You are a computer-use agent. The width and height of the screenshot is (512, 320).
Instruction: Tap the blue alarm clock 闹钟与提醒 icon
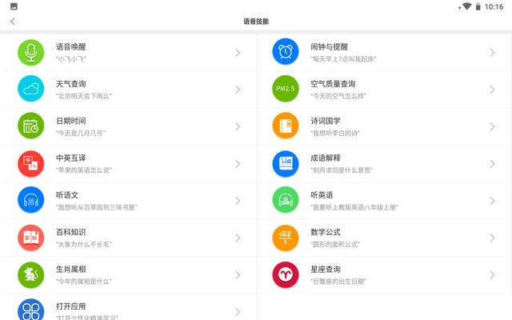click(286, 51)
